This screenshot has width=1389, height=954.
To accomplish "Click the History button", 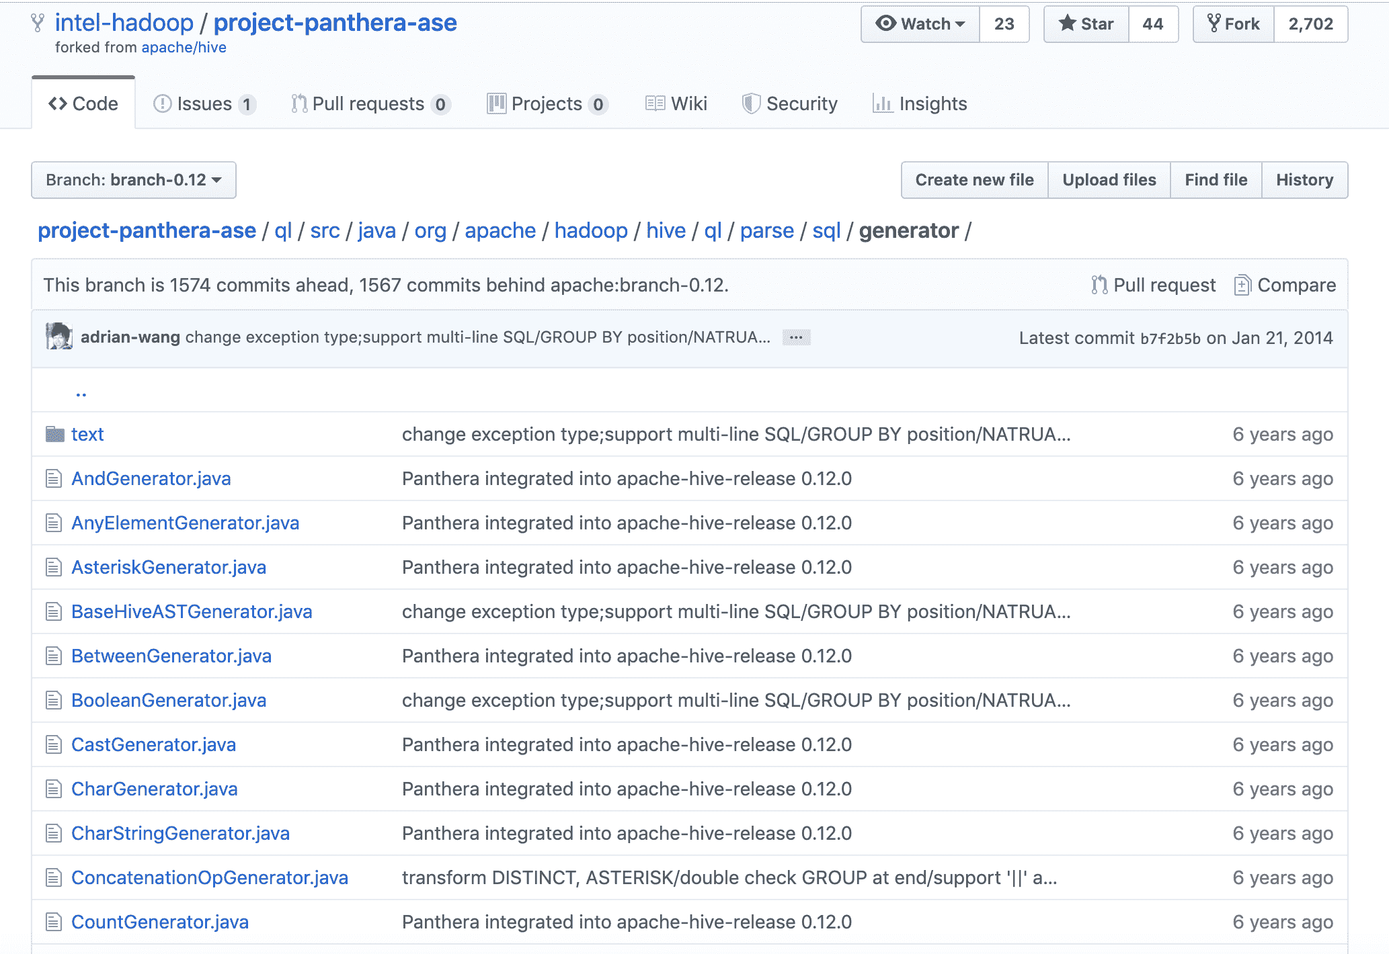I will pos(1304,180).
